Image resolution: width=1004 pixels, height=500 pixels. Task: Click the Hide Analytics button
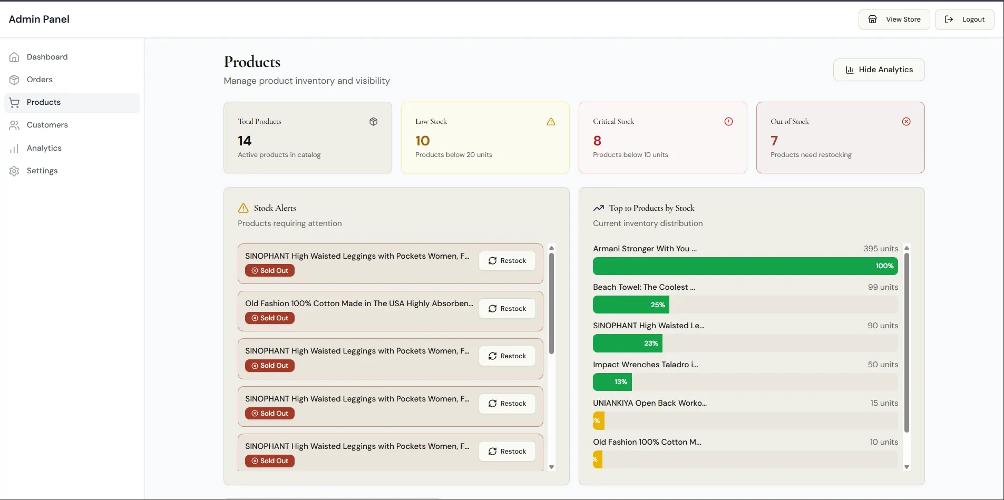point(879,69)
